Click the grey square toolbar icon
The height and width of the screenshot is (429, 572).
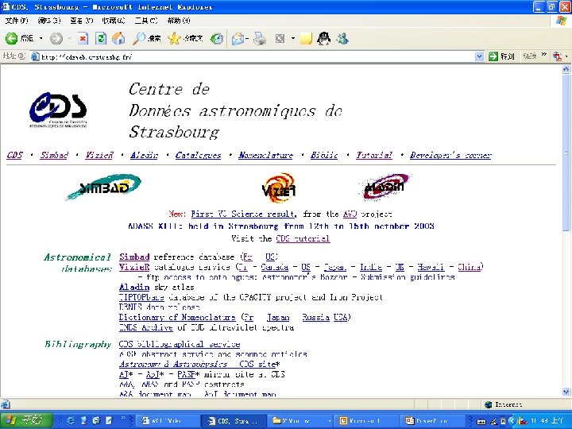[x=280, y=38]
